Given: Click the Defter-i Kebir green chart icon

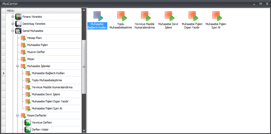Looking at the screenshot, I should 28,130.
